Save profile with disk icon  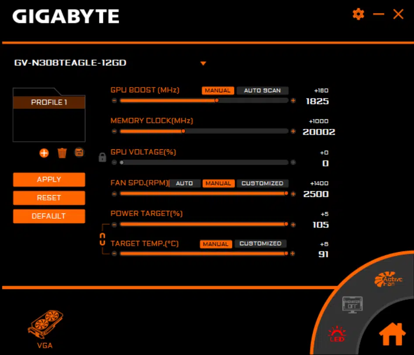79,153
